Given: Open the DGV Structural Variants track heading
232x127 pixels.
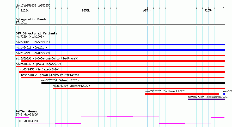Looking at the screenshot, I should coord(36,33).
